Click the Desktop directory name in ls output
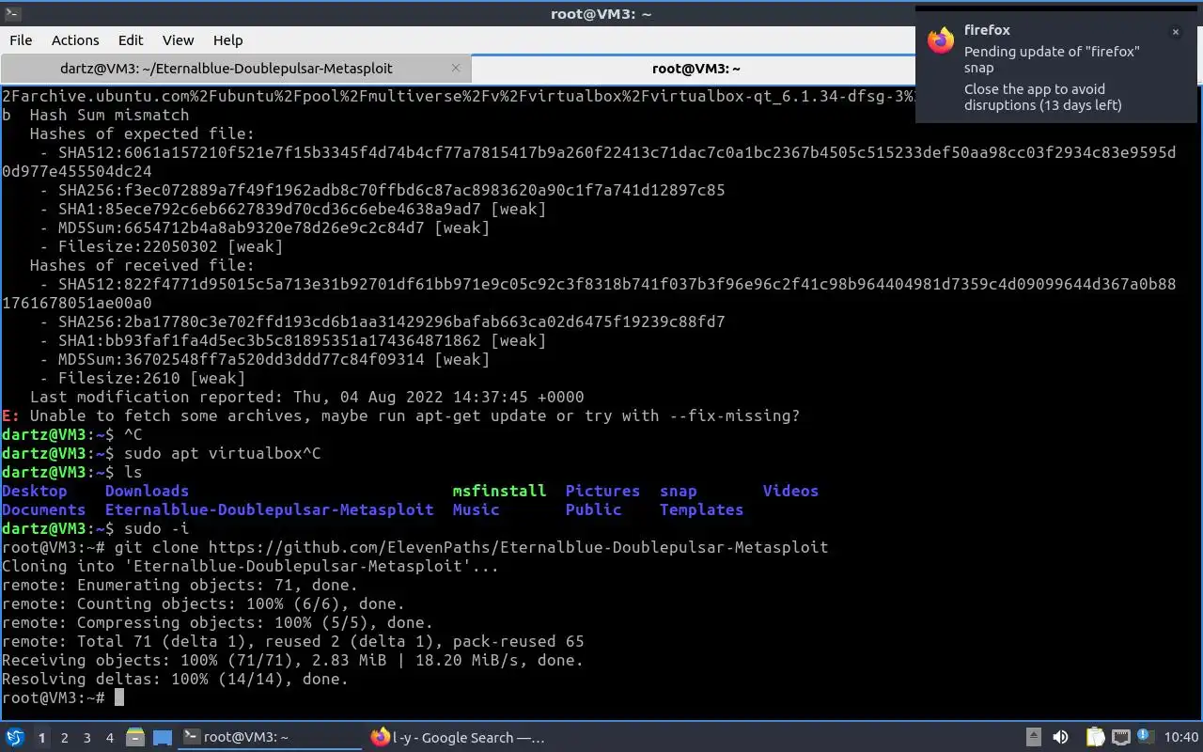The image size is (1203, 752). (35, 491)
